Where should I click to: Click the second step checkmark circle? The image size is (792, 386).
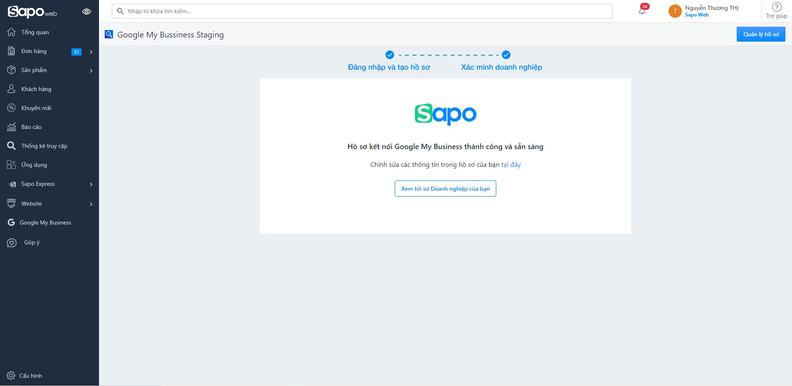point(506,55)
